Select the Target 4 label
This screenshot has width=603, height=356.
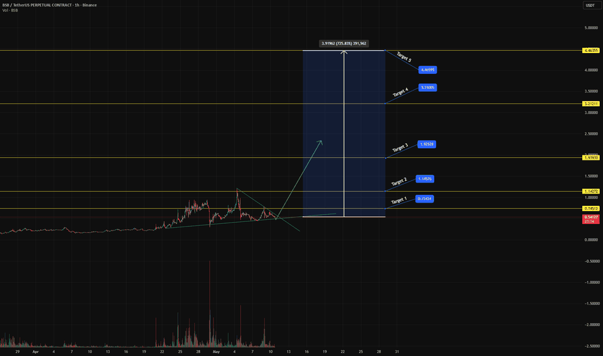click(x=400, y=93)
